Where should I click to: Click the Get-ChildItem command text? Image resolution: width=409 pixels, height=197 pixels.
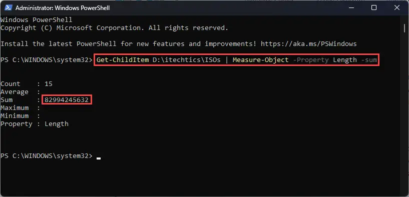123,60
